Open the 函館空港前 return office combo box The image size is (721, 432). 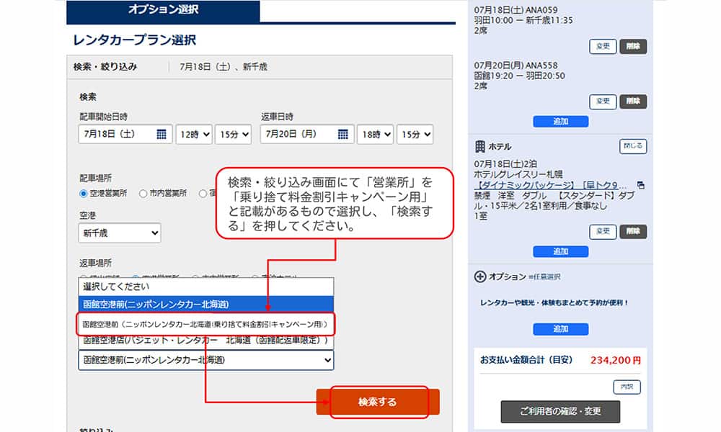206,360
